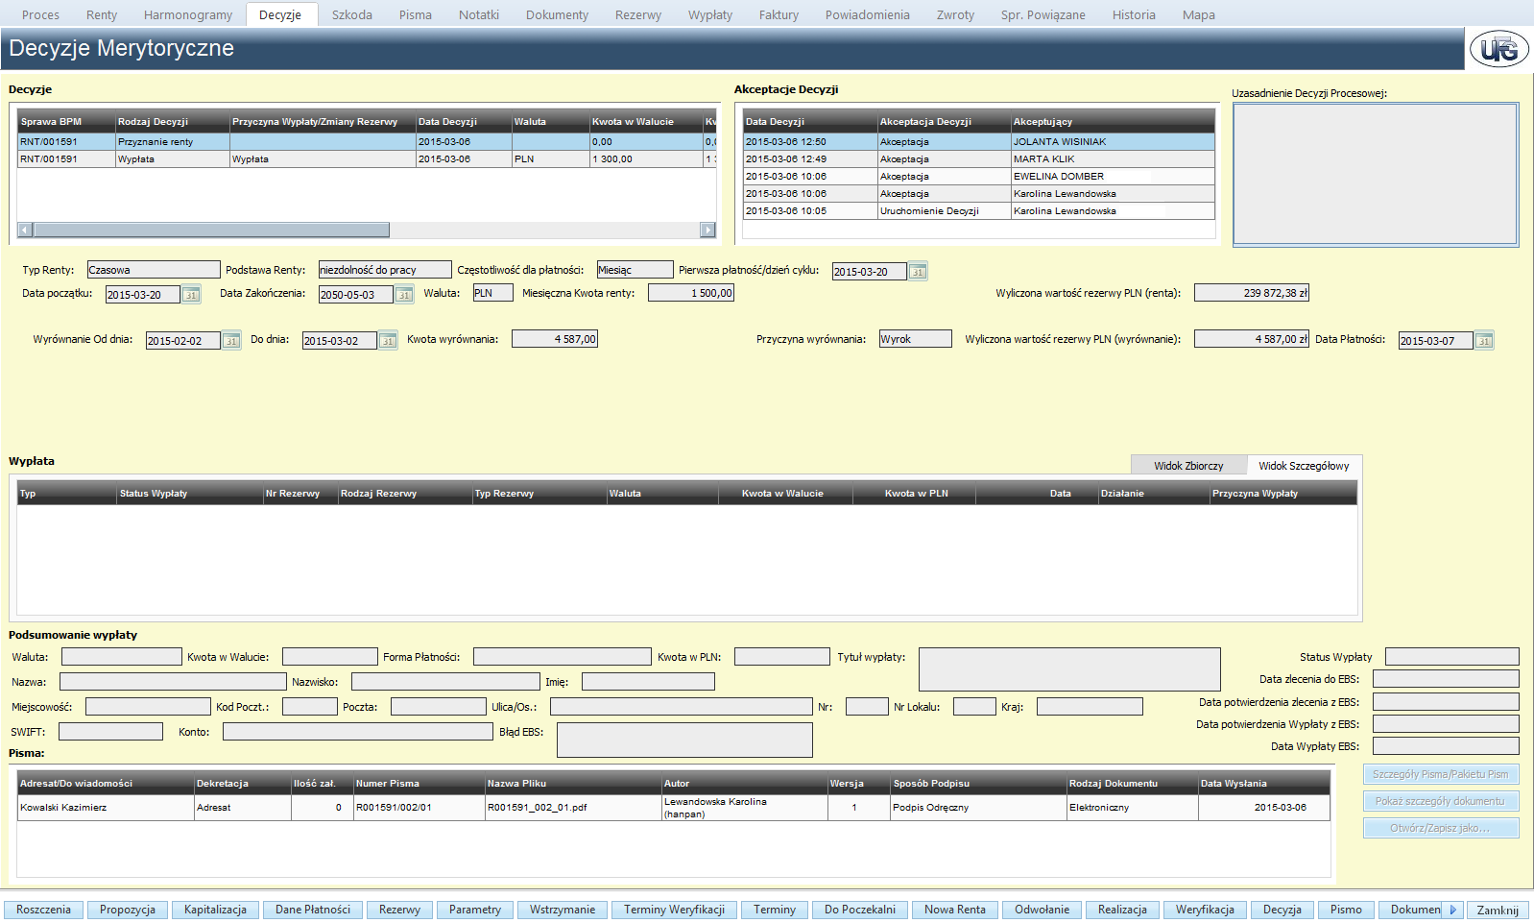Select the Wypłata decision row
The height and width of the screenshot is (923, 1534).
[367, 158]
